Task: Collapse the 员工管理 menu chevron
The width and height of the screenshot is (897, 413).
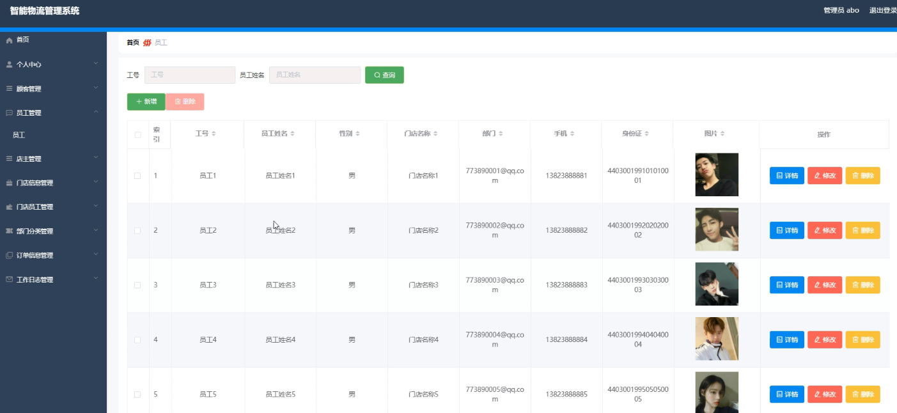Action: tap(96, 112)
